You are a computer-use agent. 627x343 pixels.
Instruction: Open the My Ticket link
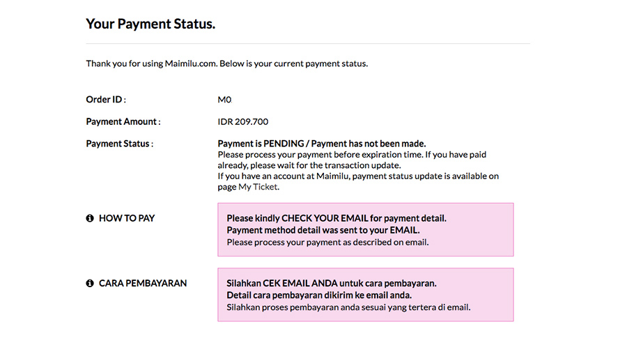click(258, 187)
